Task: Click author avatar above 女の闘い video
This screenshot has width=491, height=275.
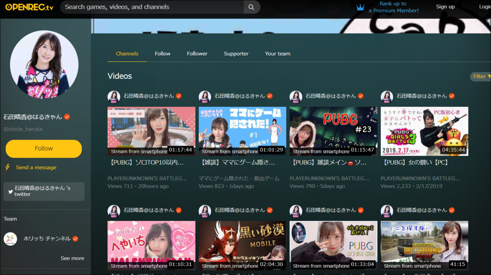Action: 387,97
